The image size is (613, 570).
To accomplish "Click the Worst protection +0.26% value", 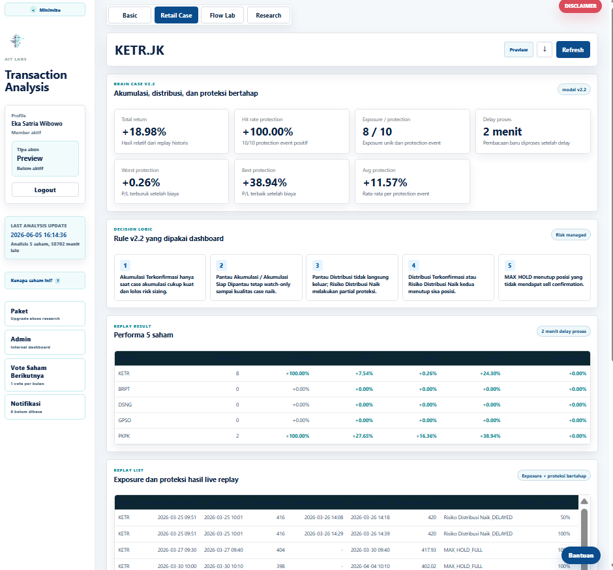I will coord(141,182).
